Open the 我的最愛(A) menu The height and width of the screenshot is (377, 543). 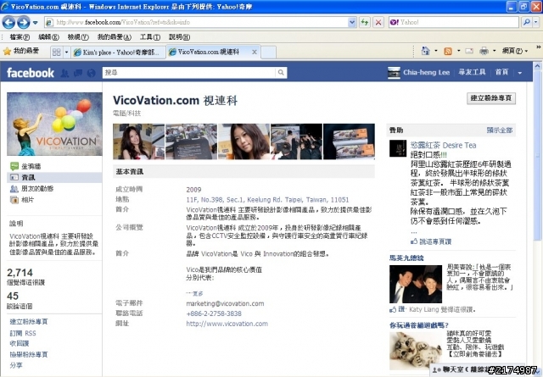[115, 37]
